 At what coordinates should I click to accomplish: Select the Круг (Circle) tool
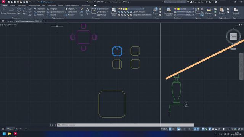[19, 11]
